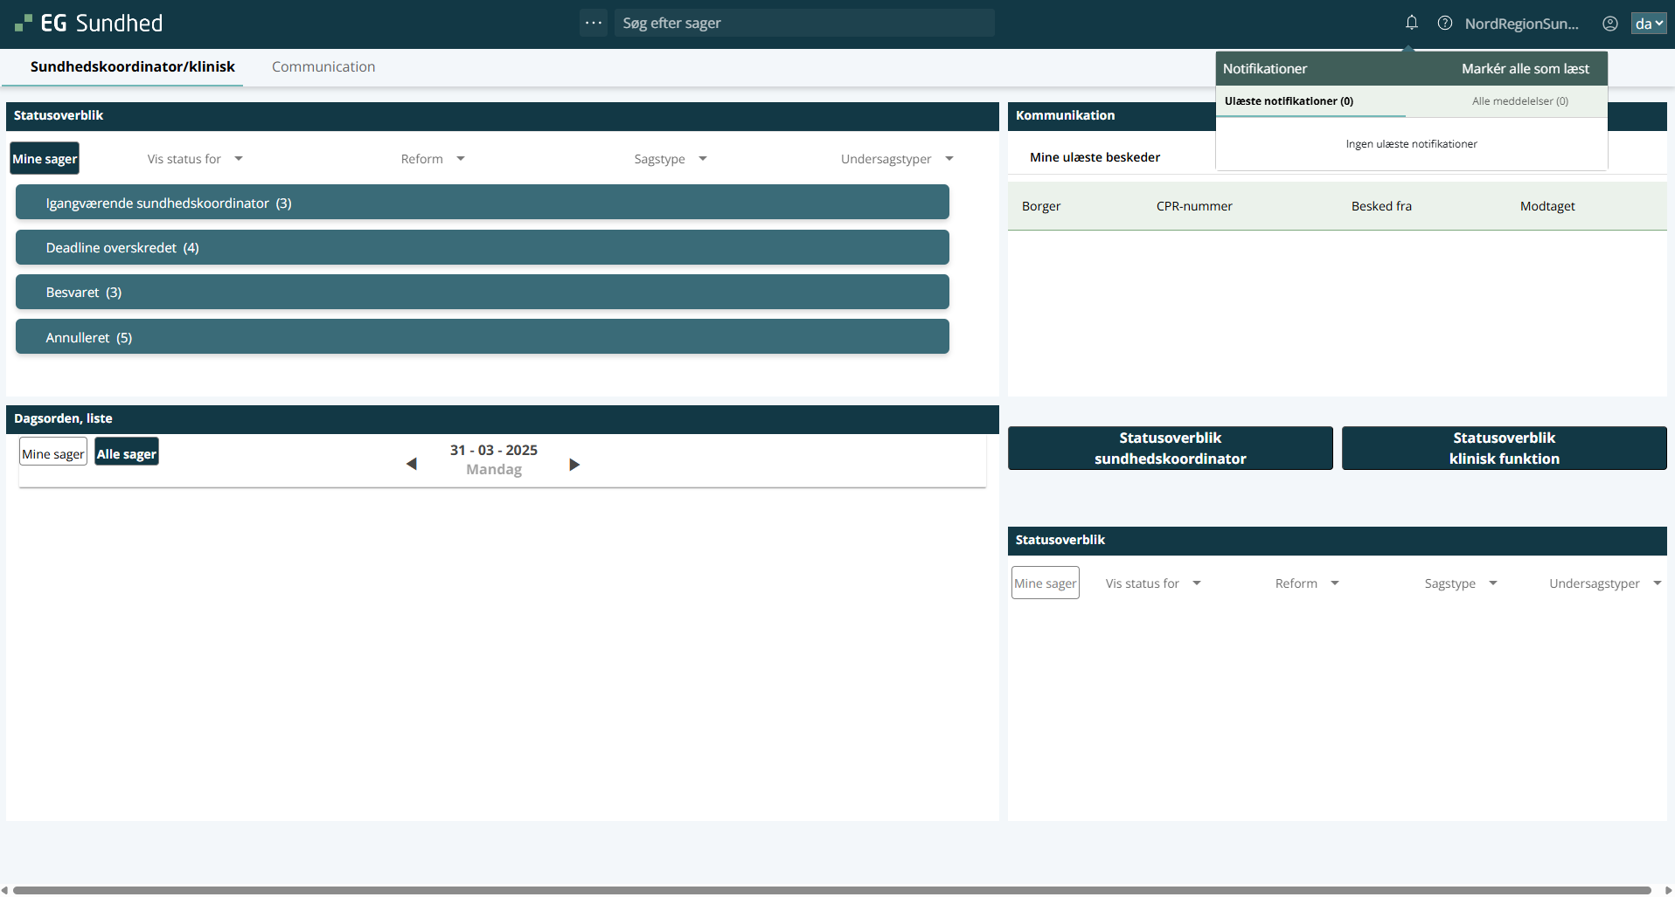1675x897 pixels.
Task: Show the Alle meddelelser notifications tab
Action: click(x=1519, y=101)
